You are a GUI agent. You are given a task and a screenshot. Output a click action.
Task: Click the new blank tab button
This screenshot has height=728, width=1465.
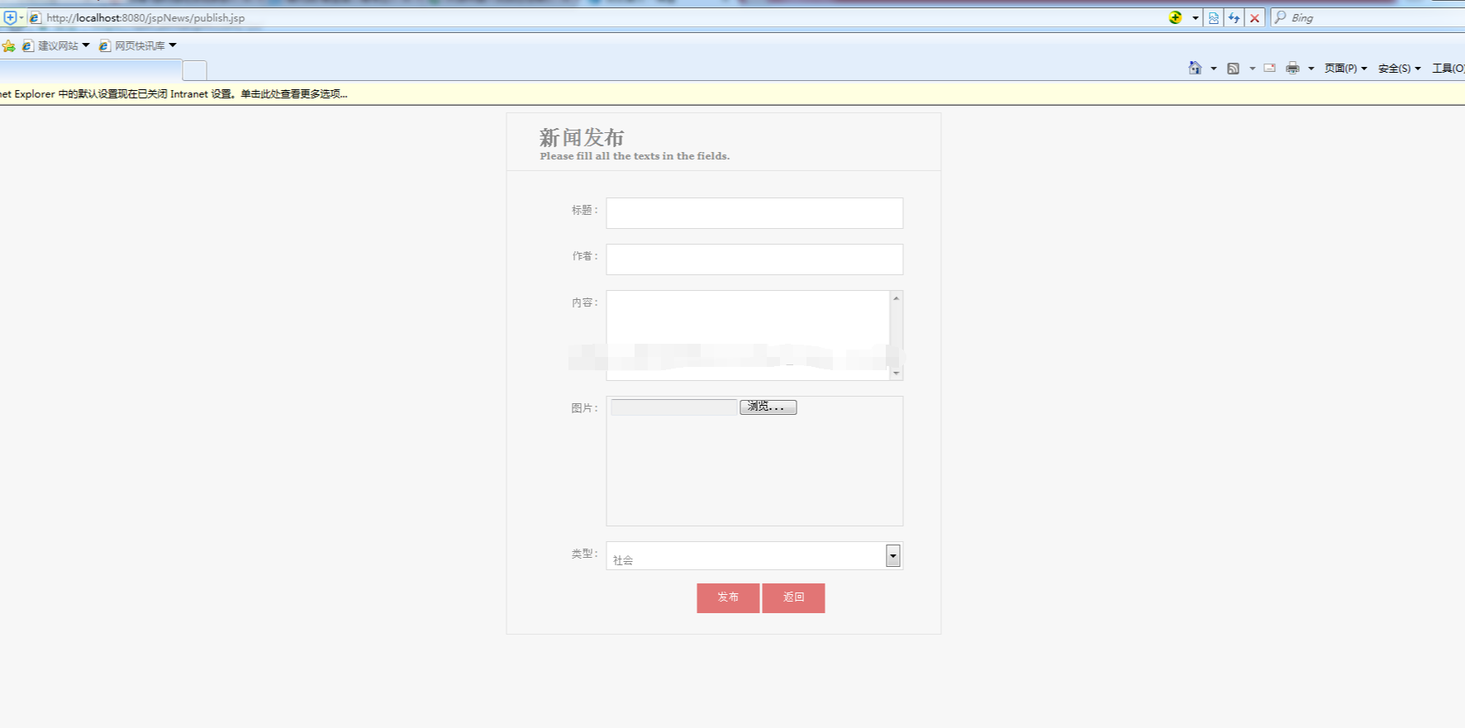click(194, 70)
